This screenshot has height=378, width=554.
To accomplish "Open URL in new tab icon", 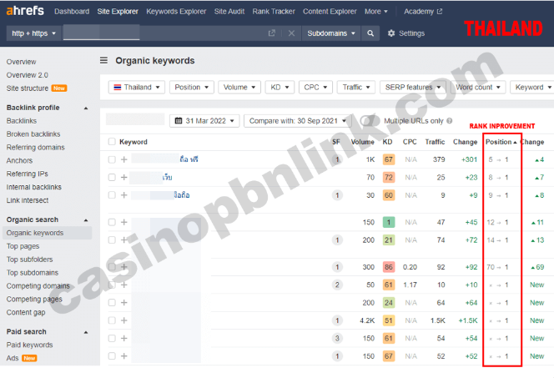I will coord(272,33).
